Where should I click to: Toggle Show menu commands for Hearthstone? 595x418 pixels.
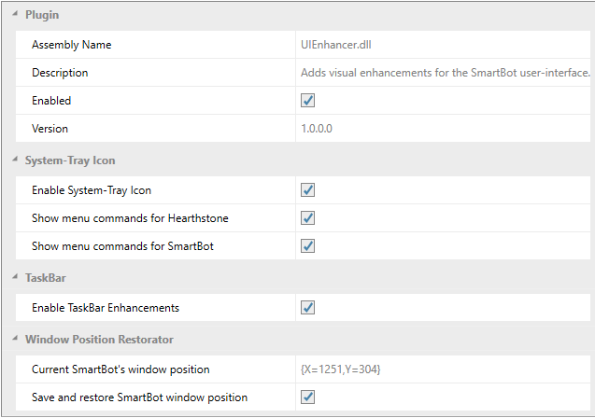click(x=307, y=218)
